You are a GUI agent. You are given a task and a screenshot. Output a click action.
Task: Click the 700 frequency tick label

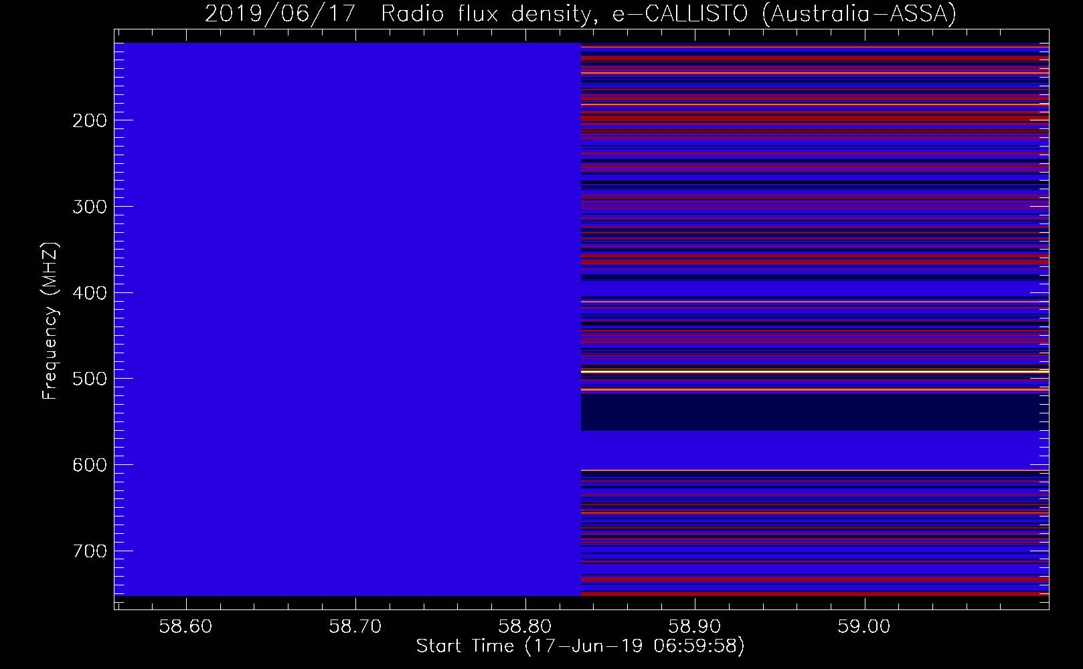(88, 551)
